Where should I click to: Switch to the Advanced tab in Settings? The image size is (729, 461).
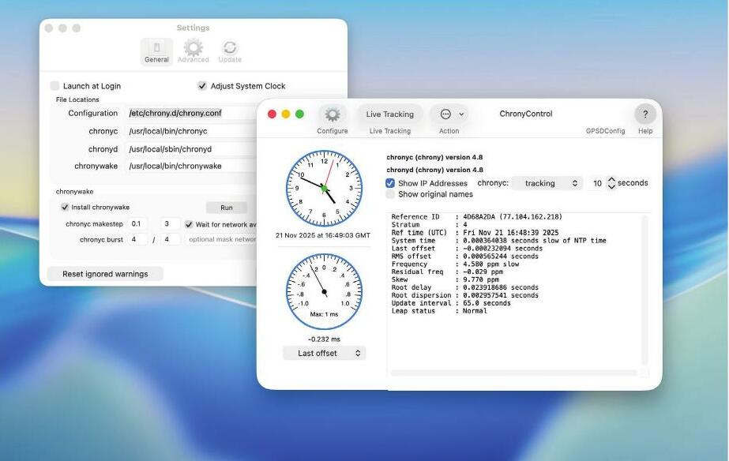click(x=193, y=51)
